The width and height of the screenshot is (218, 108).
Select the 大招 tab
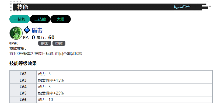pos(60,19)
